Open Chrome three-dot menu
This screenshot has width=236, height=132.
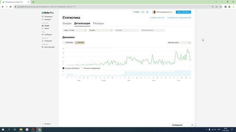(x=233, y=7)
